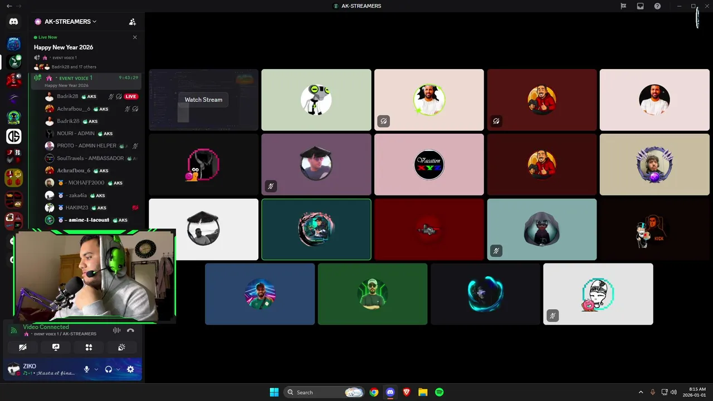Open noise suppression waveform icon
The image size is (713, 401).
click(x=116, y=330)
